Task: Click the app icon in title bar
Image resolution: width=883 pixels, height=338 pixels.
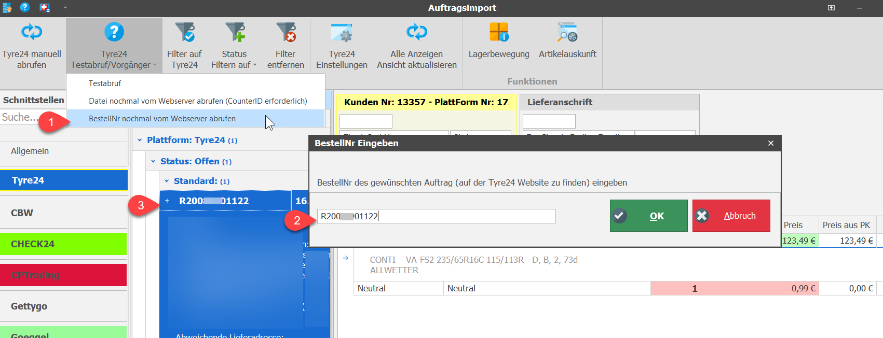Action: (7, 7)
